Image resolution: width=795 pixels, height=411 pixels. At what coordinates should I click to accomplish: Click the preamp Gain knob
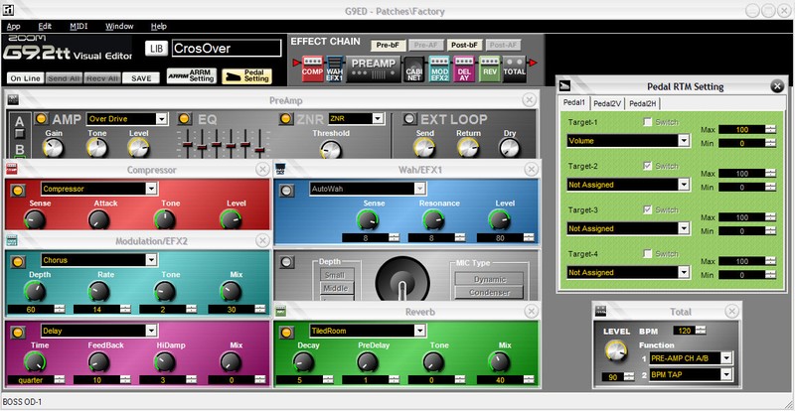[53, 148]
